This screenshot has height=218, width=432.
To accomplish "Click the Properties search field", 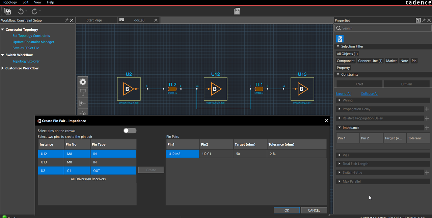I will click(x=385, y=28).
